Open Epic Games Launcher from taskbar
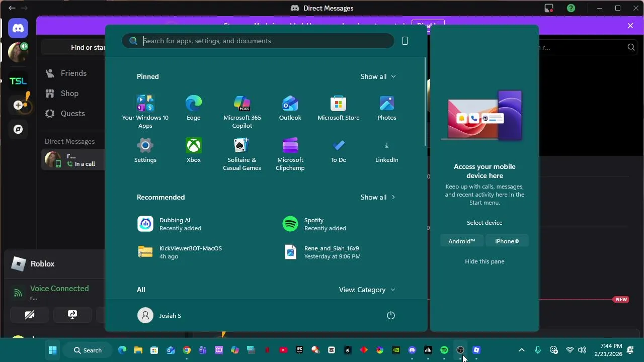This screenshot has height=362, width=644. click(299, 350)
